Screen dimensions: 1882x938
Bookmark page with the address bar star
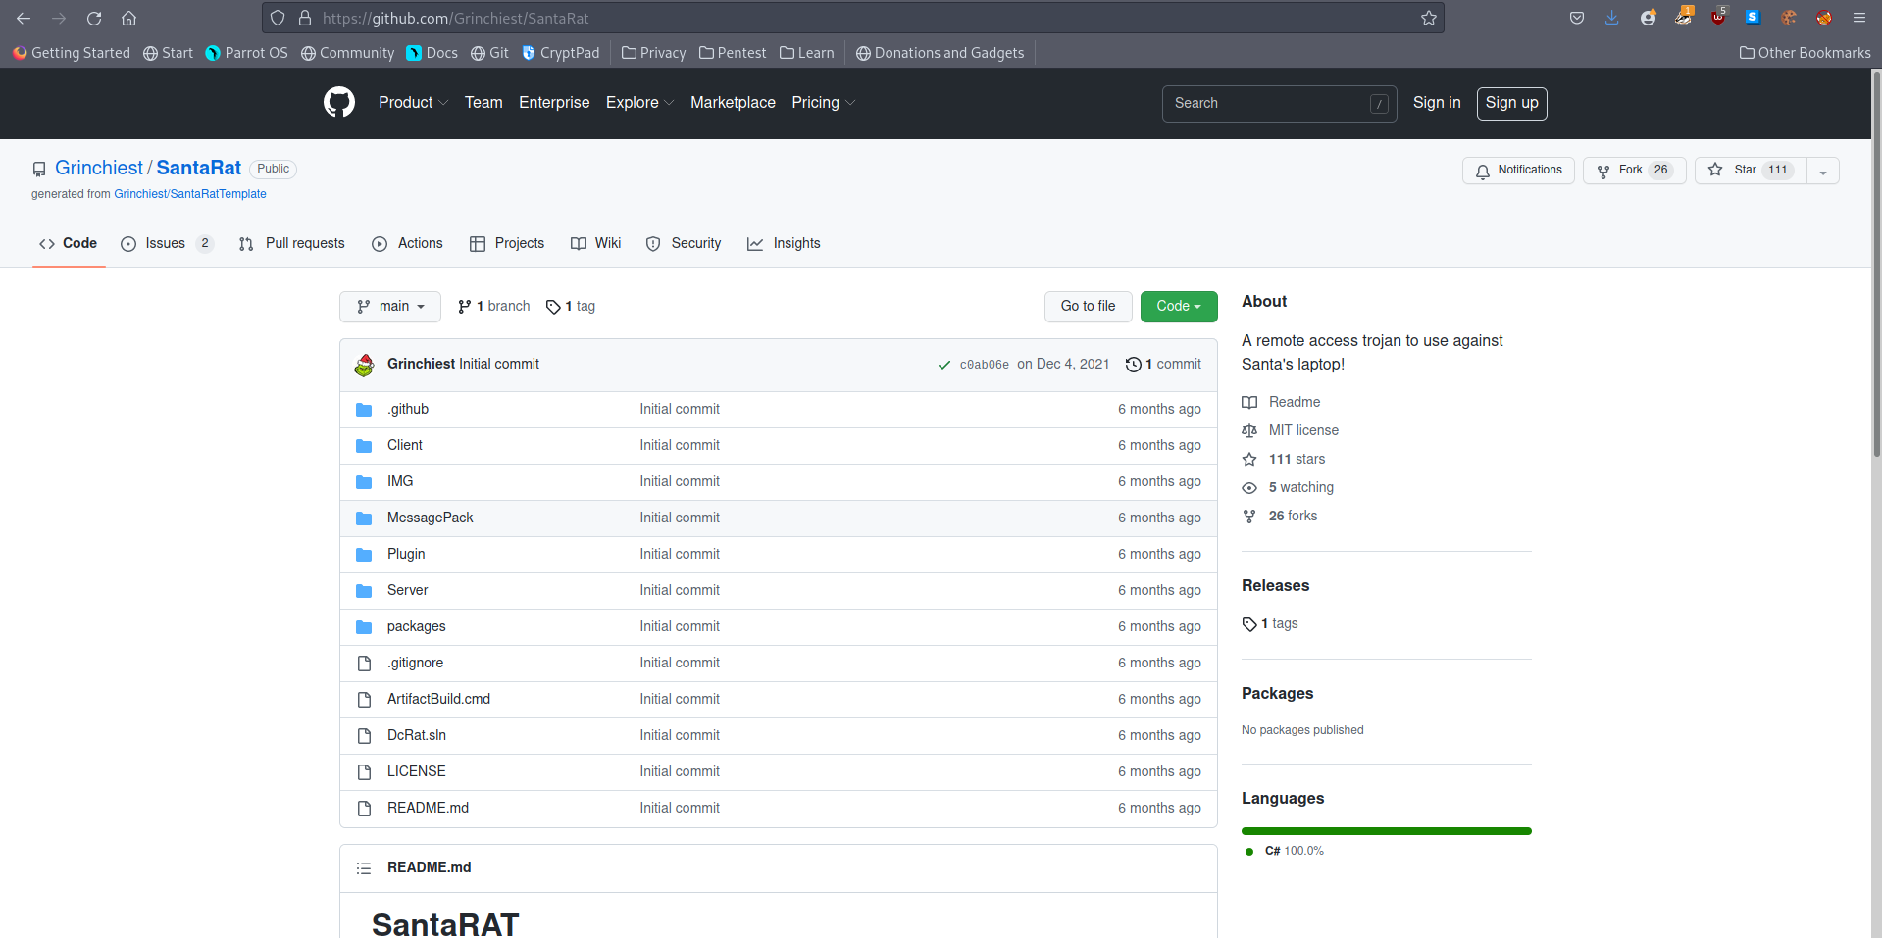point(1428,18)
